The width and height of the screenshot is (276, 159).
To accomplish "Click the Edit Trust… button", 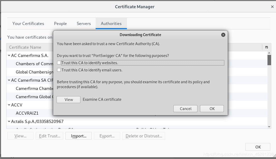I will [49, 136].
